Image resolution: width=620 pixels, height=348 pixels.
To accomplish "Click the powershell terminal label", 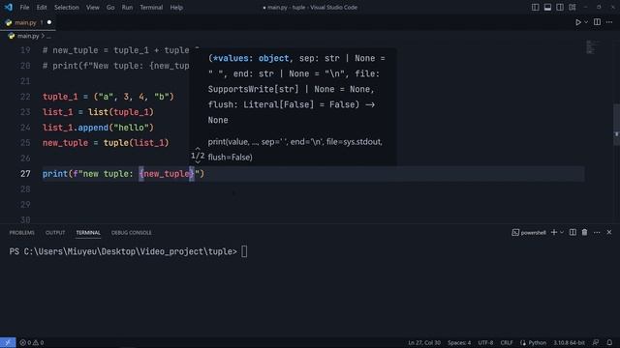I will (x=529, y=233).
